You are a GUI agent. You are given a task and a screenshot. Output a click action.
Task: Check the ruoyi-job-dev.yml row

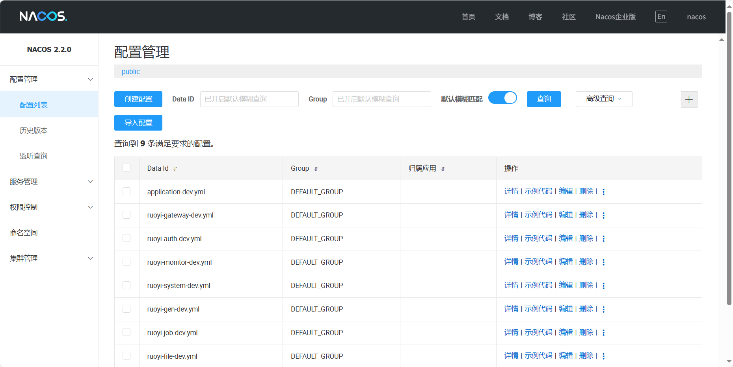point(127,332)
